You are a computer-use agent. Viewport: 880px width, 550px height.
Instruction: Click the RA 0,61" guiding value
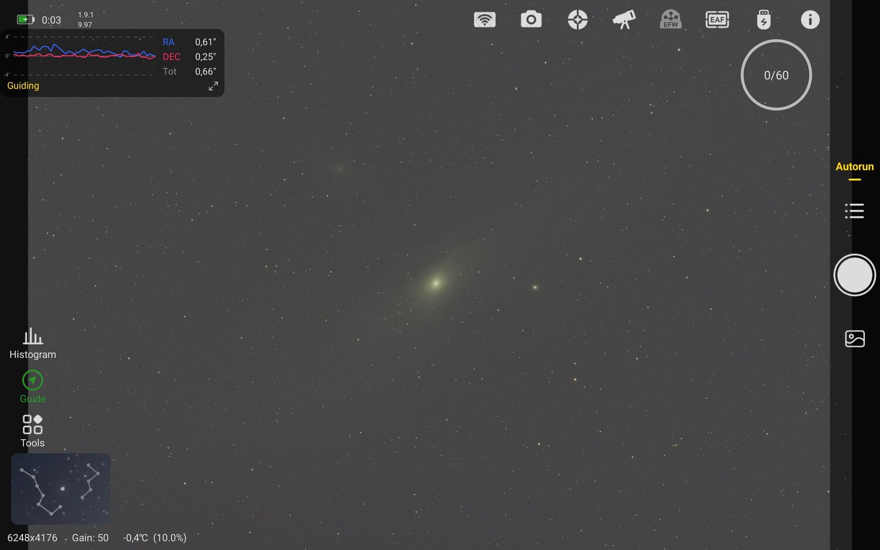tap(189, 42)
